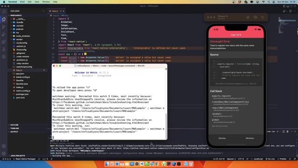Click React Native Packager in the status bar
The height and width of the screenshot is (168, 298).
coord(24,159)
